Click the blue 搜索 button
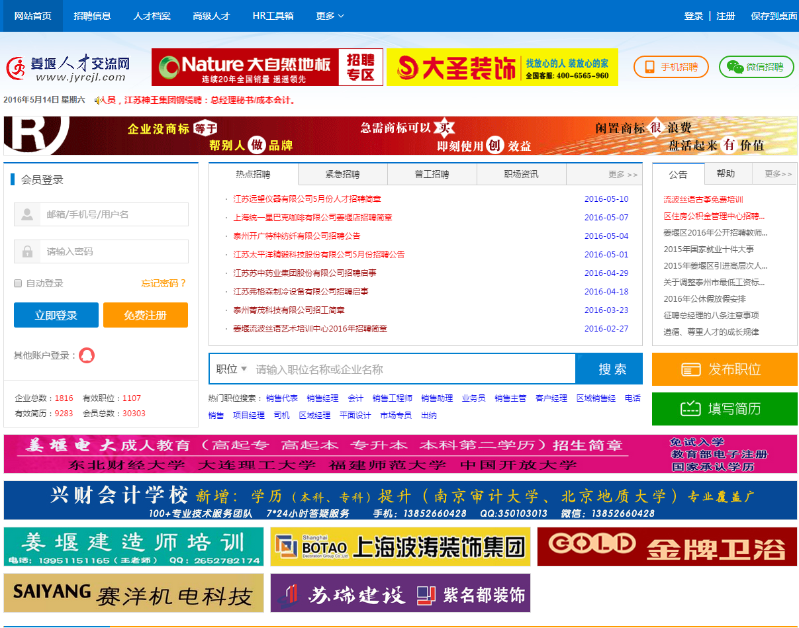This screenshot has width=799, height=628. coord(609,369)
